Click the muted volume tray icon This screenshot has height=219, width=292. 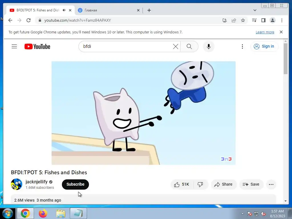[263, 214]
